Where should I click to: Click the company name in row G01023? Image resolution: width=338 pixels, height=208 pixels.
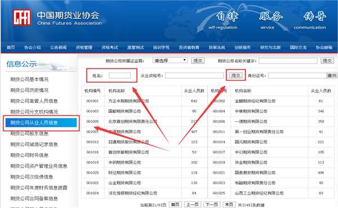pos(255,183)
